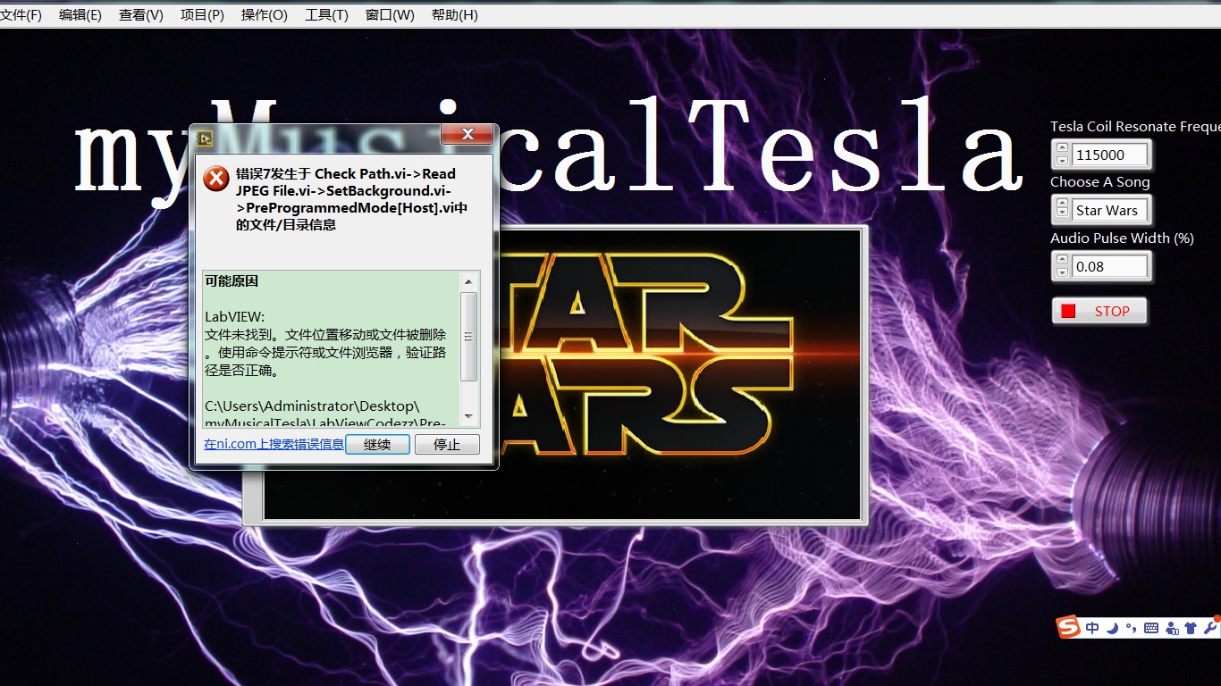Open the 文件(F) menu
Screen dimensions: 1221x686
click(x=21, y=15)
